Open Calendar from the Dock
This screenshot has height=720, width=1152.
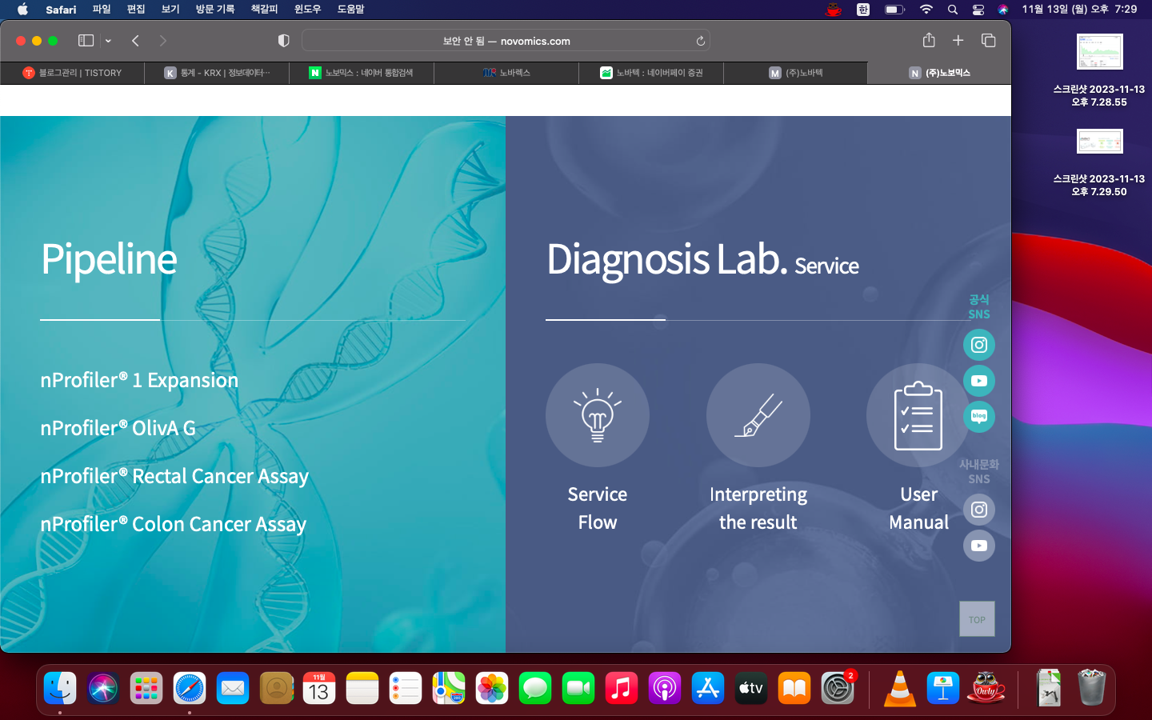tap(319, 688)
